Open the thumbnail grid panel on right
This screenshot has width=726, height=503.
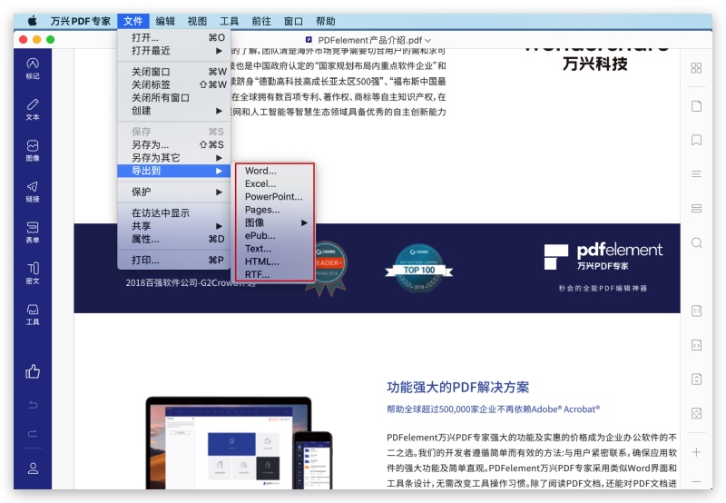(x=696, y=68)
